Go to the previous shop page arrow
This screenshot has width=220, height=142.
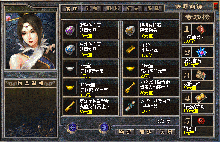(x=72, y=128)
